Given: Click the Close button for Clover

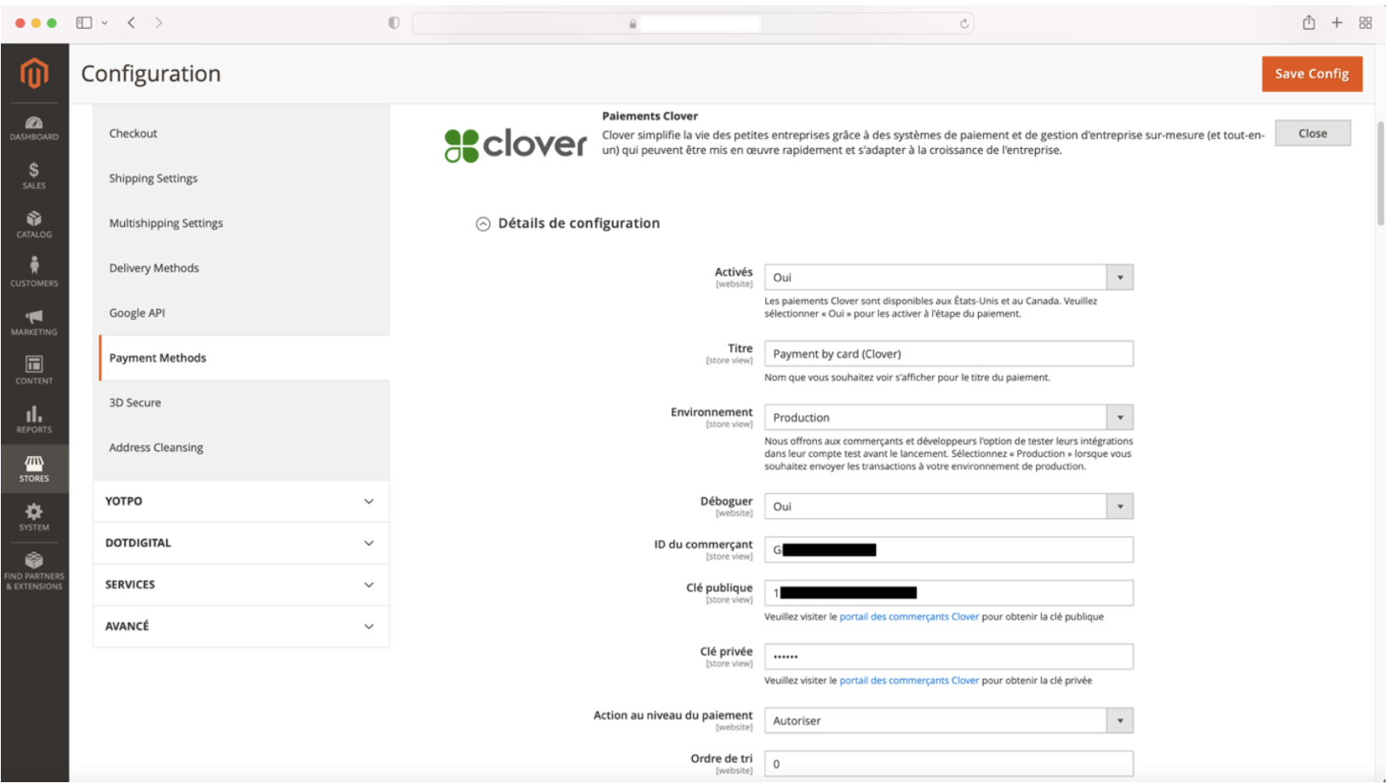Looking at the screenshot, I should (x=1312, y=134).
